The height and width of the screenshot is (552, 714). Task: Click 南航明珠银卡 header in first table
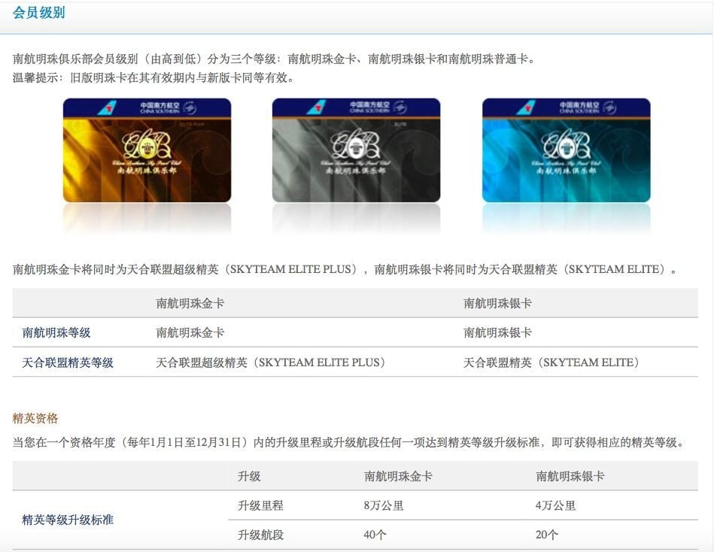[x=497, y=304]
